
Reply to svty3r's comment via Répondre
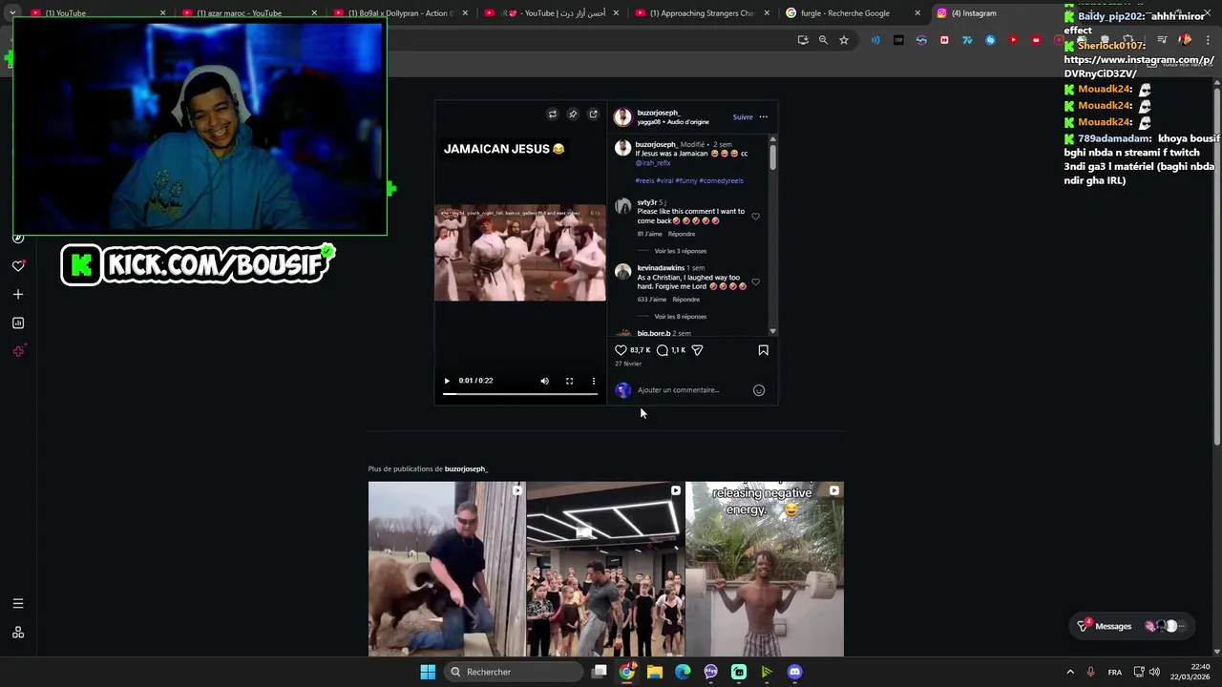click(x=682, y=234)
